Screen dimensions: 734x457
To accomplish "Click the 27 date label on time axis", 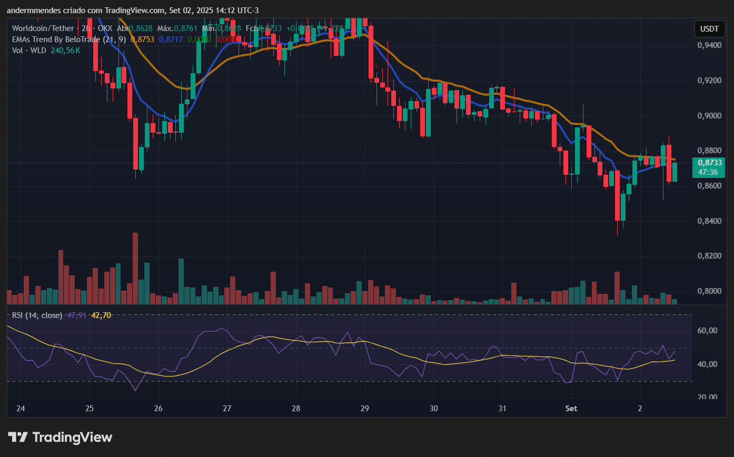I will click(227, 409).
